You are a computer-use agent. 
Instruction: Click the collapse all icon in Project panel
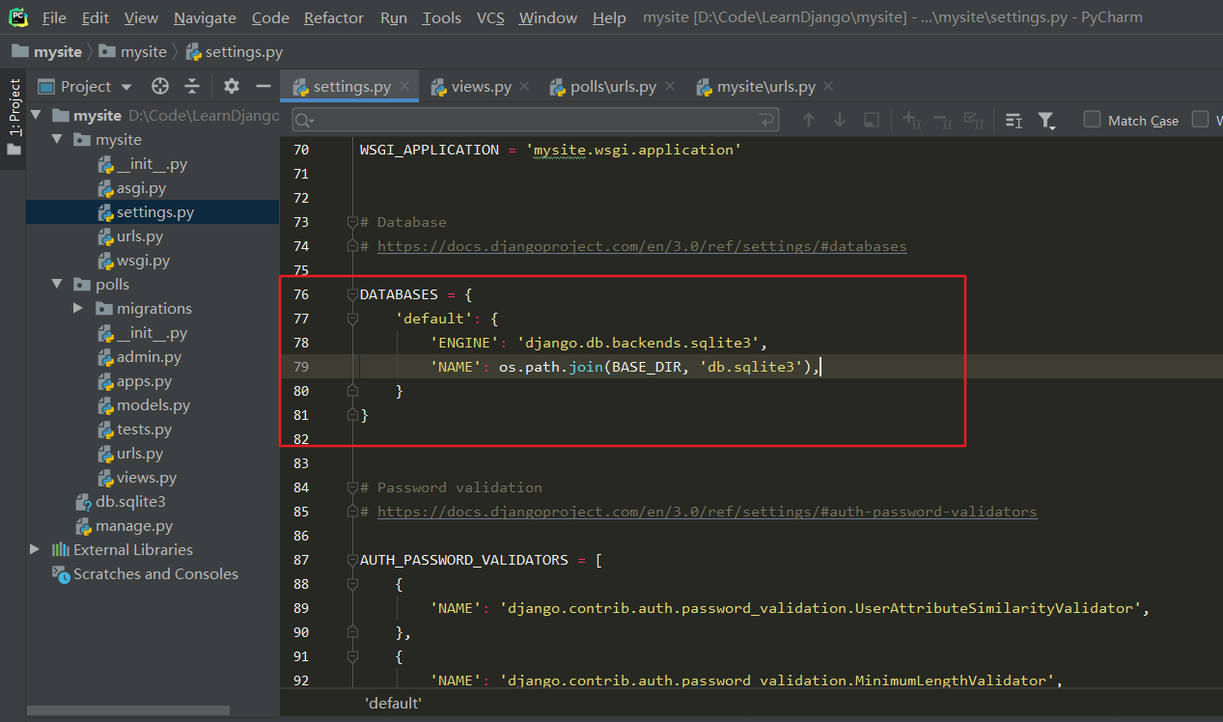click(192, 87)
